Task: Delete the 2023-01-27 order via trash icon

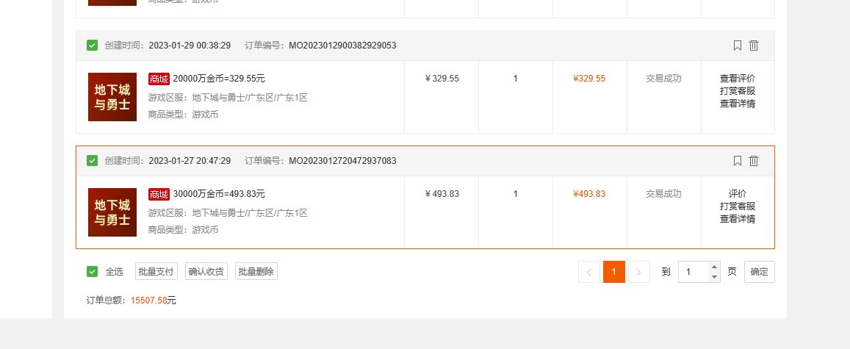Action: (754, 161)
